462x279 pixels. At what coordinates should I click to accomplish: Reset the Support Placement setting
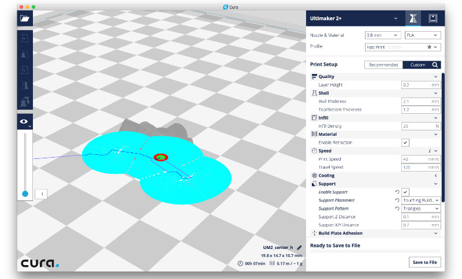click(397, 200)
